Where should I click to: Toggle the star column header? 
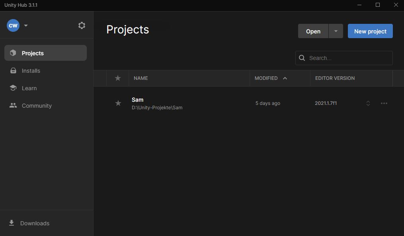point(118,78)
